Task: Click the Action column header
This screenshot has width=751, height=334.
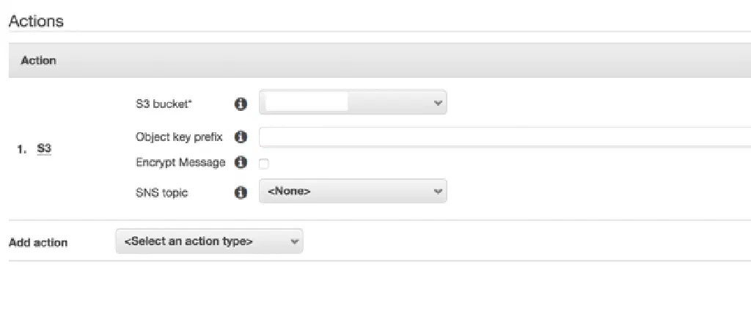Action: click(39, 60)
